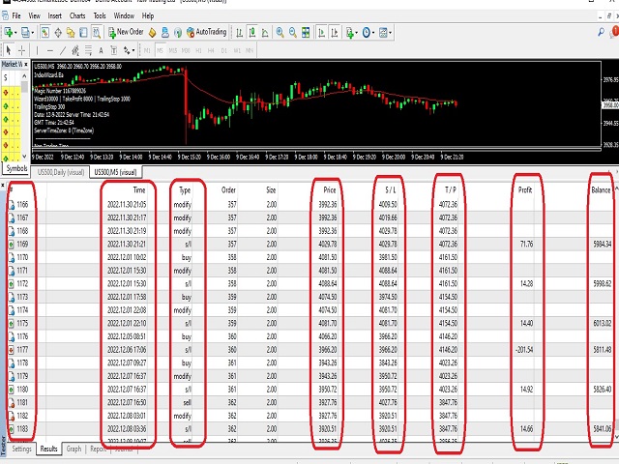Open the File menu
This screenshot has width=619, height=464.
pyautogui.click(x=16, y=15)
